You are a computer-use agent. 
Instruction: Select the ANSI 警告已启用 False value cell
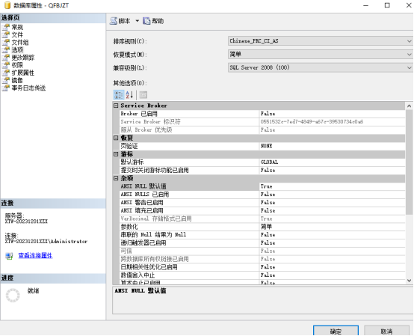[x=332, y=203]
